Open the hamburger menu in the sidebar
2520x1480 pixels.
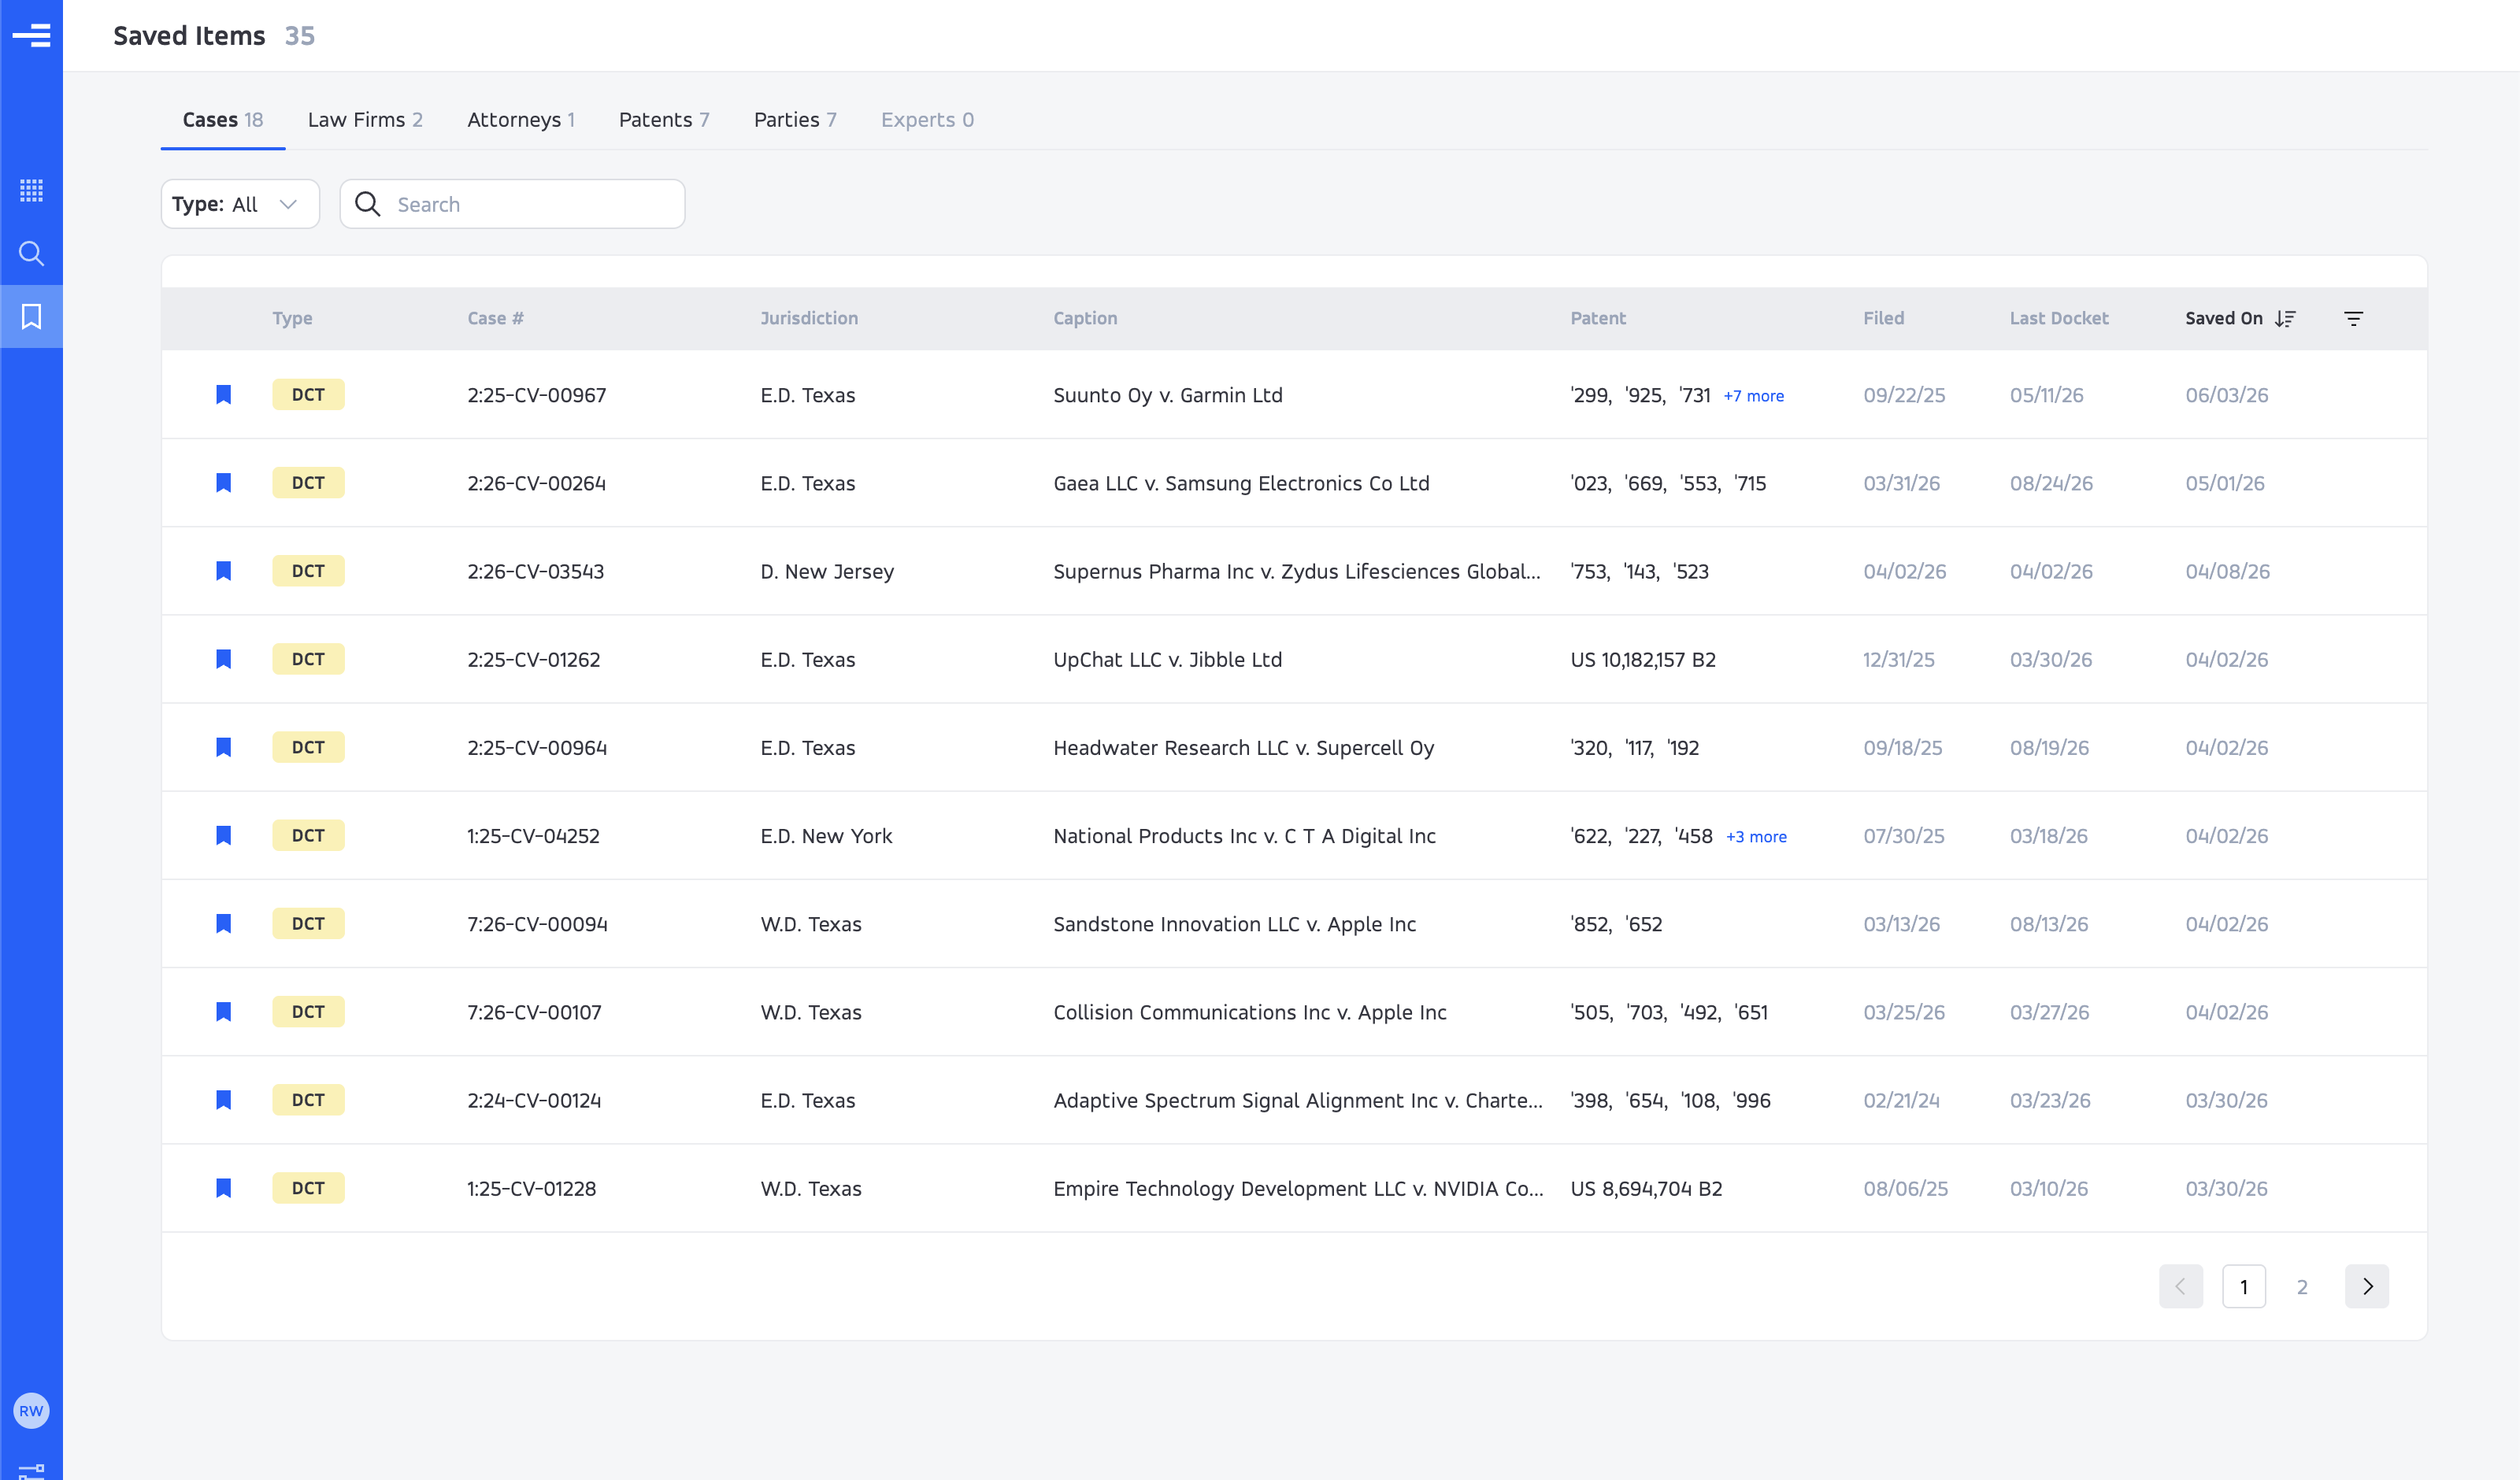31,35
